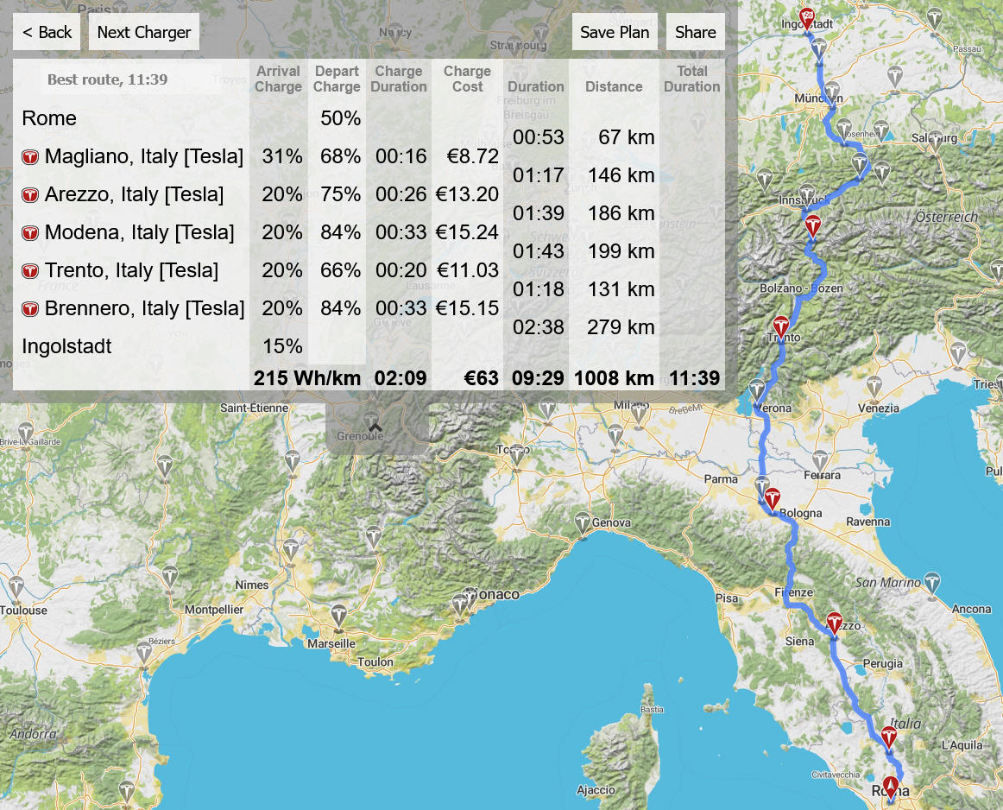
Task: Select gray Supercharger pin at Verona
Action: point(757,390)
